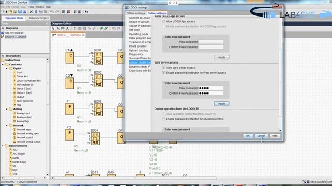Click the Save diskette icon in main toolbar
The height and width of the screenshot is (186, 332).
(20, 12)
